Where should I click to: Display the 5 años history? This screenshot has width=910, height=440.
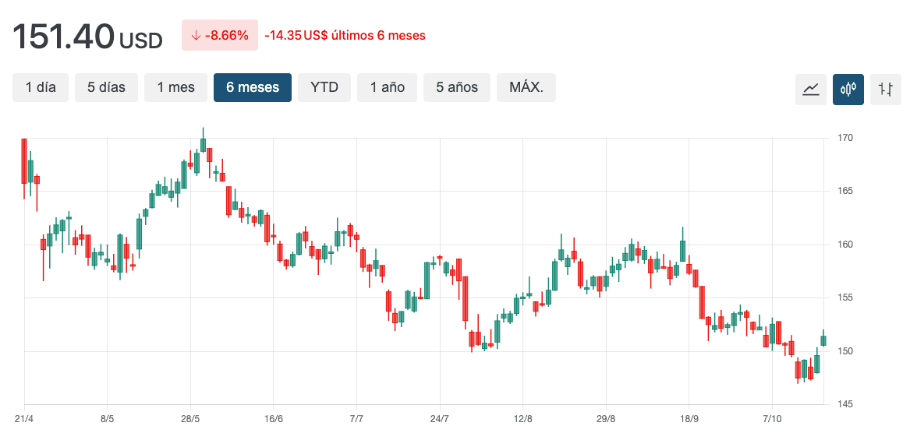(x=456, y=88)
